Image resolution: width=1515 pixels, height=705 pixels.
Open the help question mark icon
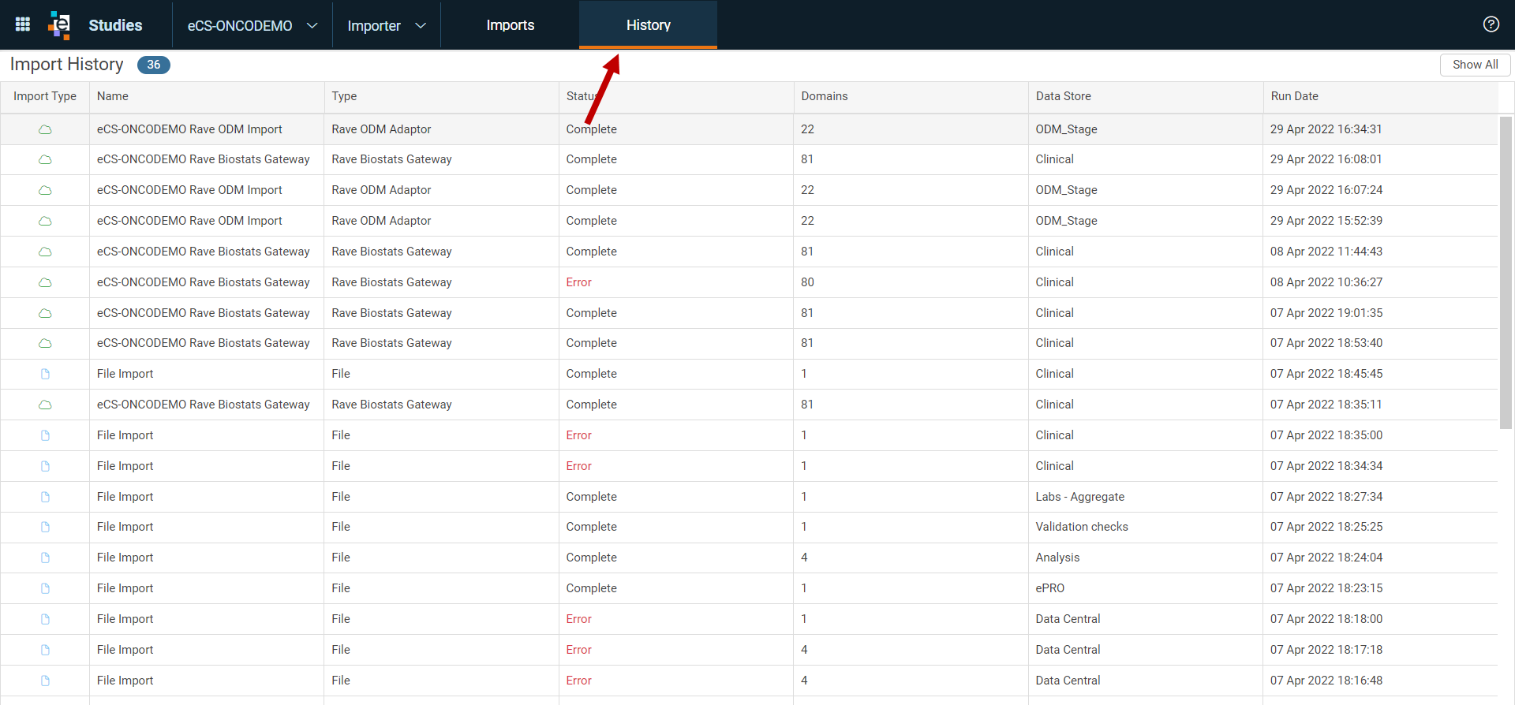[1491, 24]
